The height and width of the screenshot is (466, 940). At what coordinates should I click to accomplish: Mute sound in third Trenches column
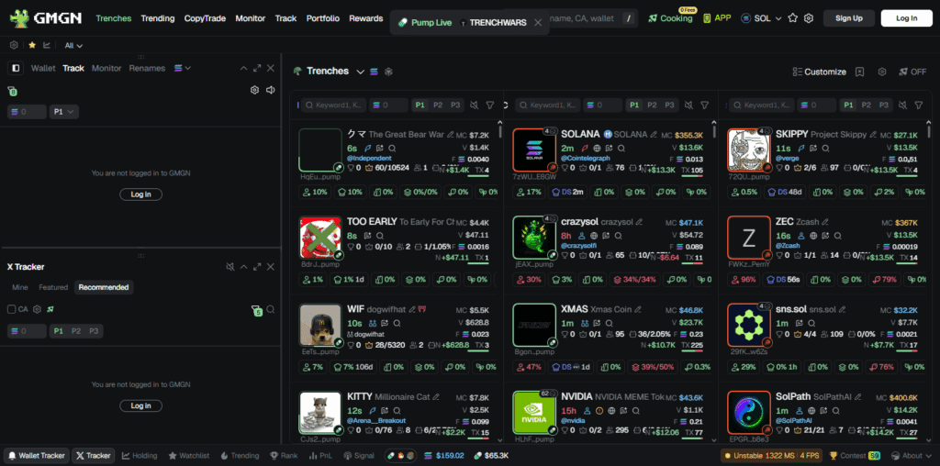(903, 105)
